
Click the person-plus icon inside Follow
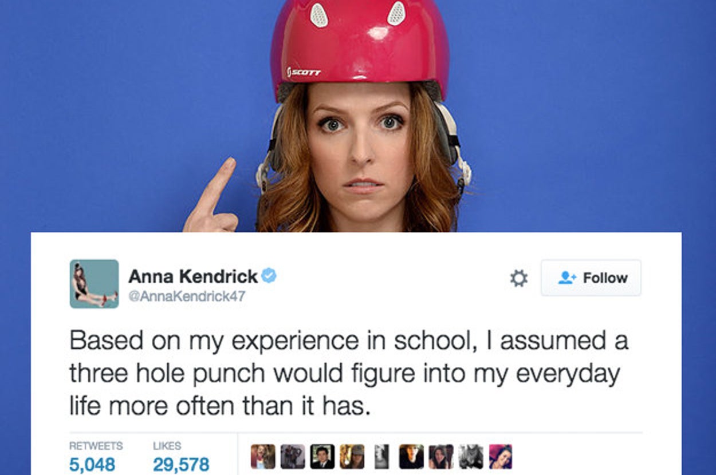coord(567,278)
